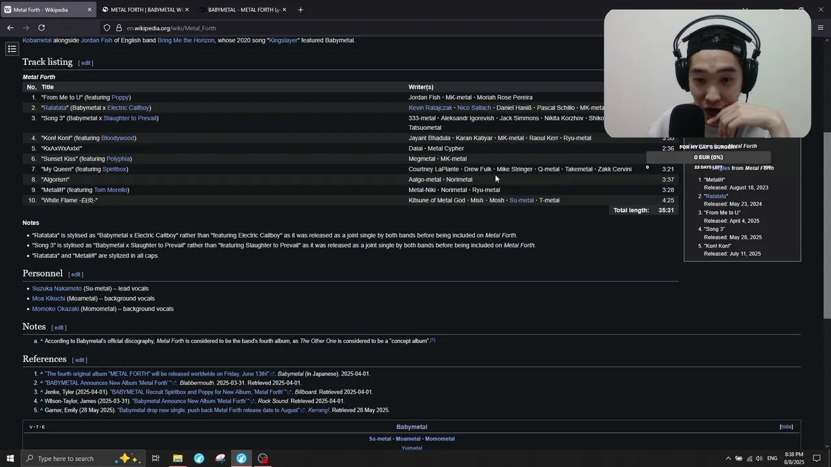
Task: Open Wikipedia table of contents sidebar icon
Action: 12,49
